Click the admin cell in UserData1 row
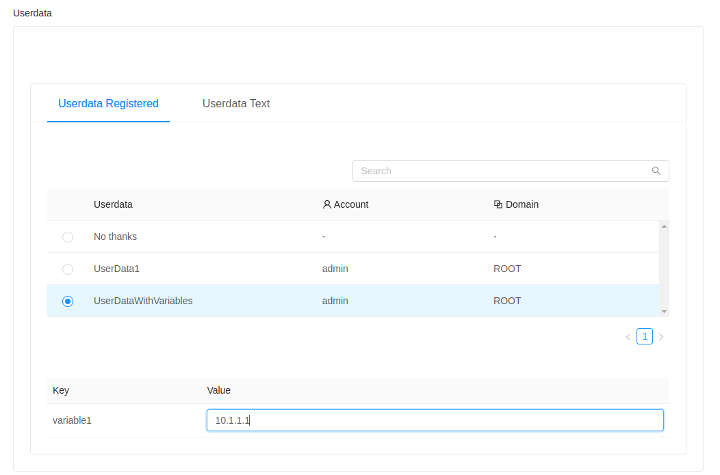 click(x=335, y=269)
